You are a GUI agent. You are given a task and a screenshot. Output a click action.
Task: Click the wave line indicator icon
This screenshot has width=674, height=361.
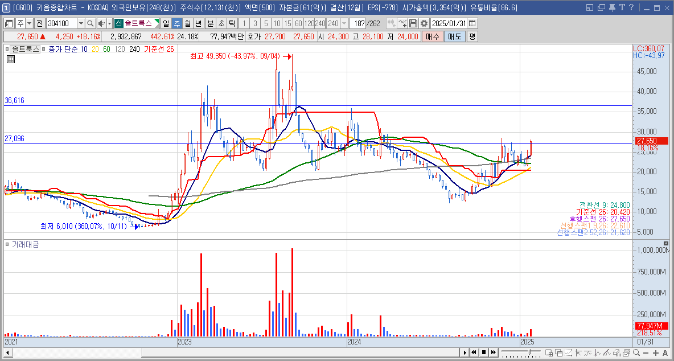click(587, 352)
